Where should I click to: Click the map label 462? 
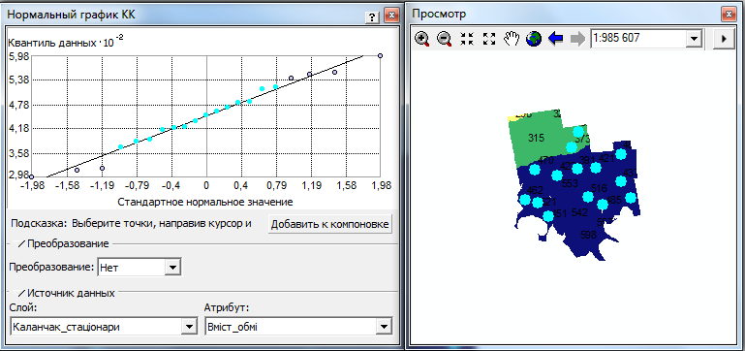(x=535, y=190)
